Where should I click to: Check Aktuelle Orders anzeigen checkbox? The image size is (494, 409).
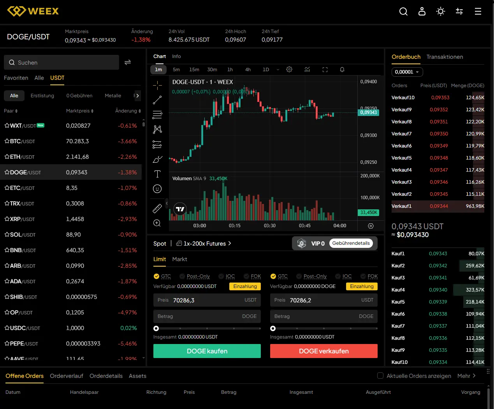tap(380, 376)
